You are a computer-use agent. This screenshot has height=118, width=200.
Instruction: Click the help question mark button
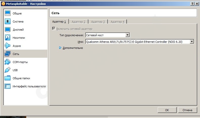[x=192, y=4]
